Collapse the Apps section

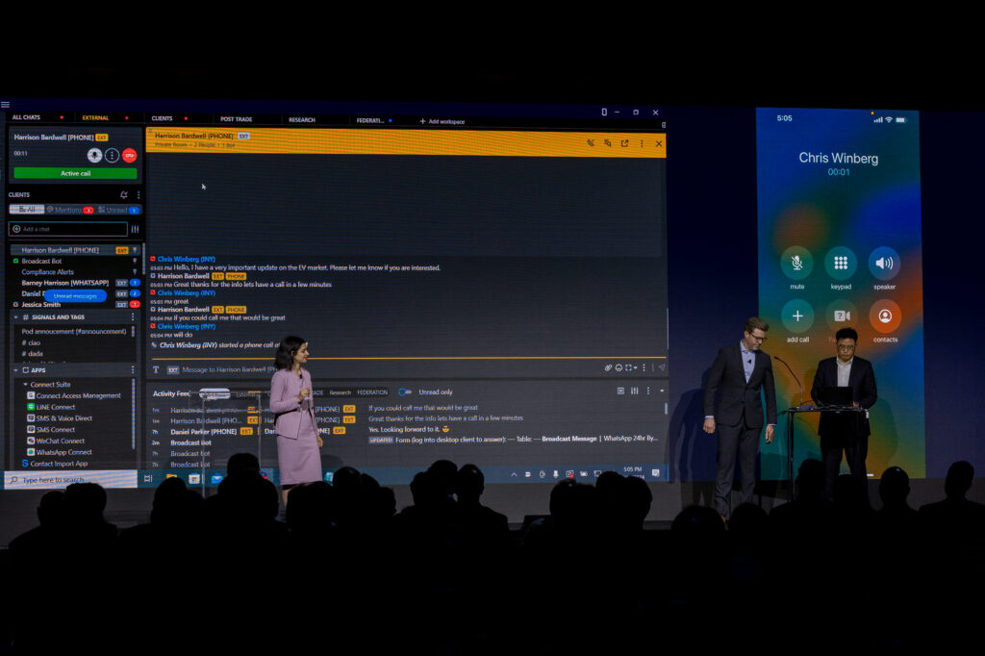[15, 369]
